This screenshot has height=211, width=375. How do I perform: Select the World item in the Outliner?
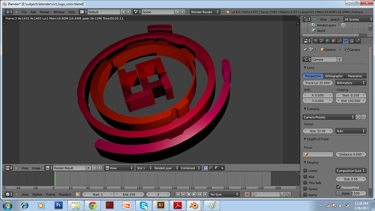tap(321, 31)
